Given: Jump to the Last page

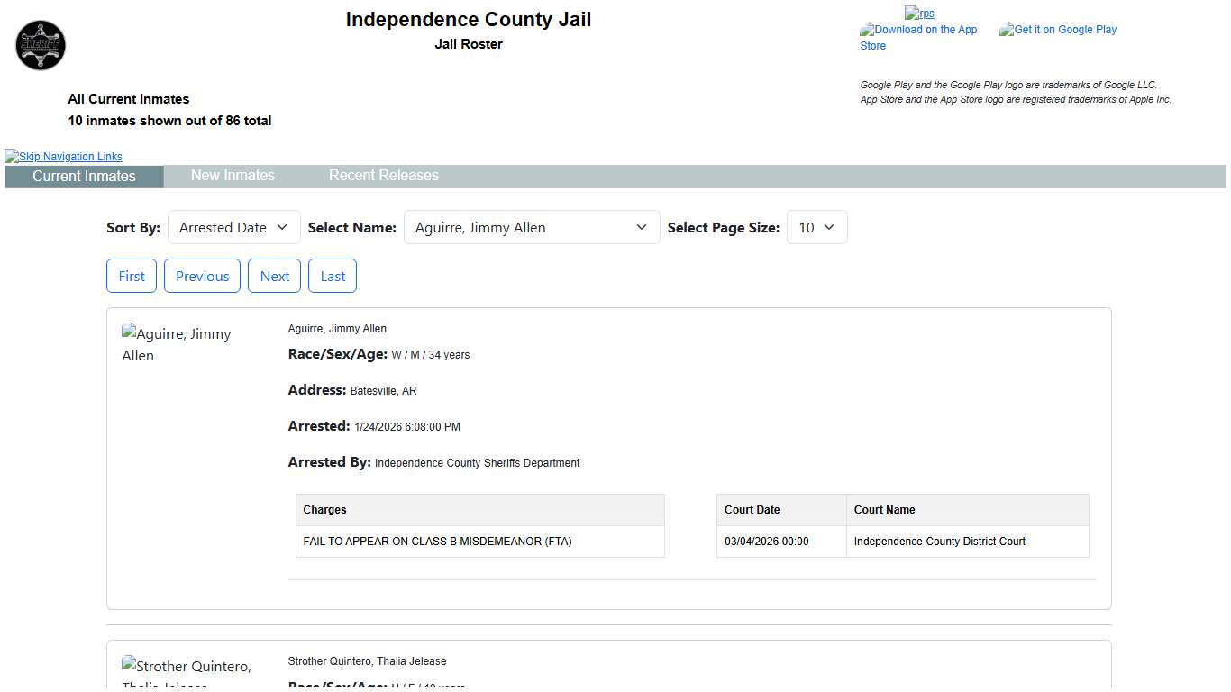Looking at the screenshot, I should pyautogui.click(x=333, y=277).
